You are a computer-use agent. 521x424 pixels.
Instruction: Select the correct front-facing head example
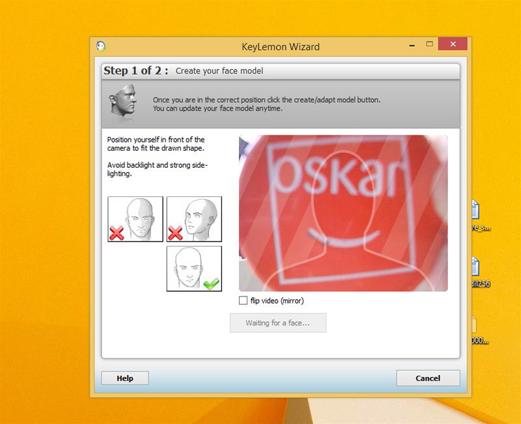click(x=194, y=268)
